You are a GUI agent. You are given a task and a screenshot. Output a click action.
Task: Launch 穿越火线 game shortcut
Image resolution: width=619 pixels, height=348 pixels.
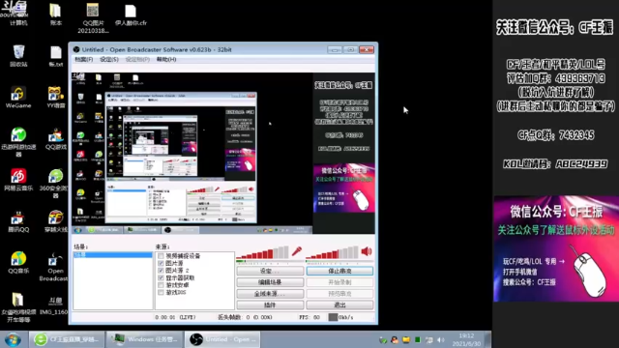pyautogui.click(x=56, y=221)
